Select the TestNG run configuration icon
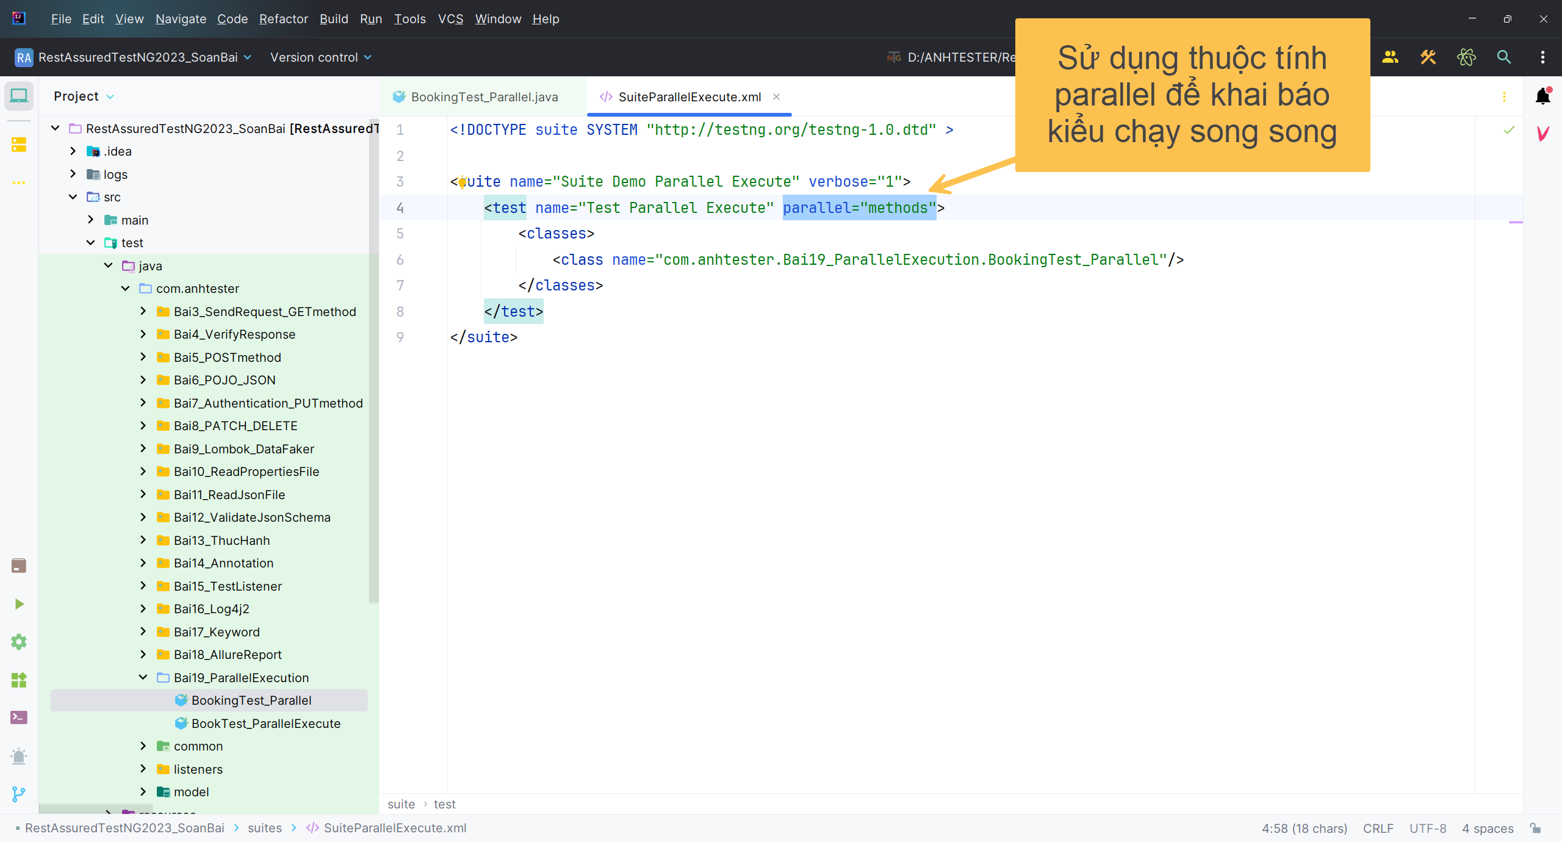Image resolution: width=1562 pixels, height=842 pixels. coord(894,57)
